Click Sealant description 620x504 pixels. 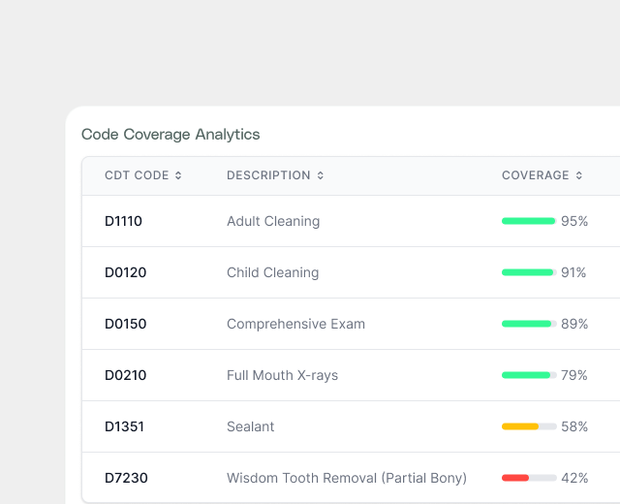tap(250, 426)
